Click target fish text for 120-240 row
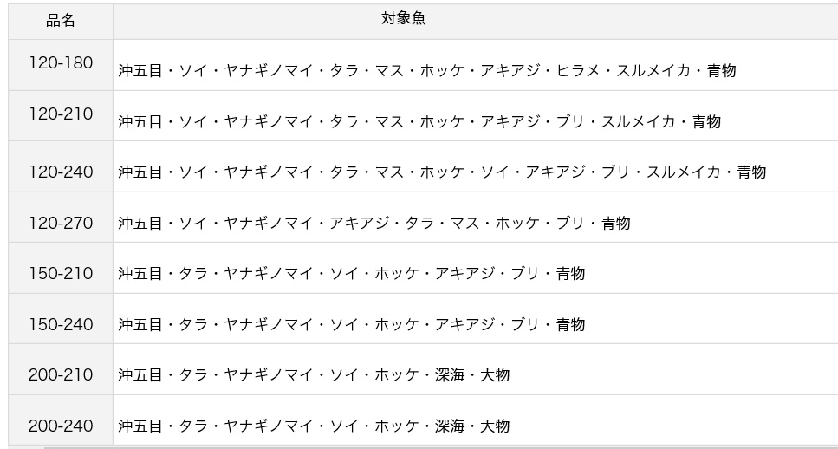The width and height of the screenshot is (838, 449). click(x=442, y=172)
